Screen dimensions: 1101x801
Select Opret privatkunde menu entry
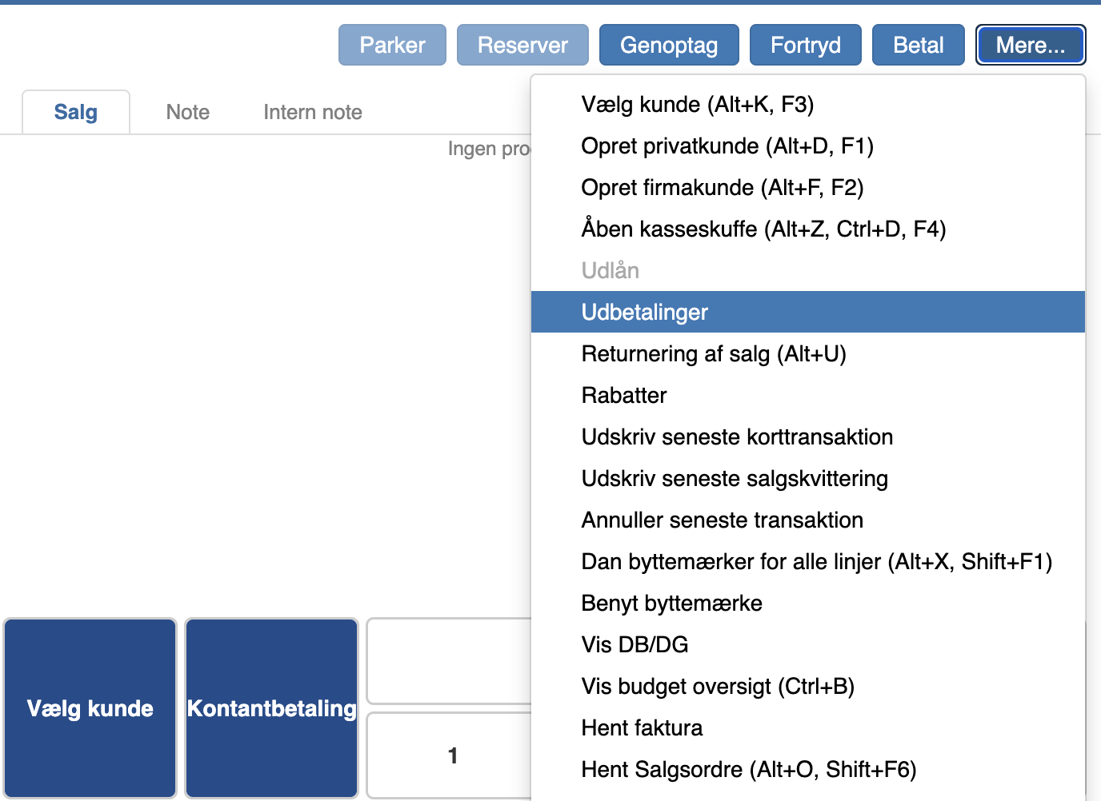(727, 146)
